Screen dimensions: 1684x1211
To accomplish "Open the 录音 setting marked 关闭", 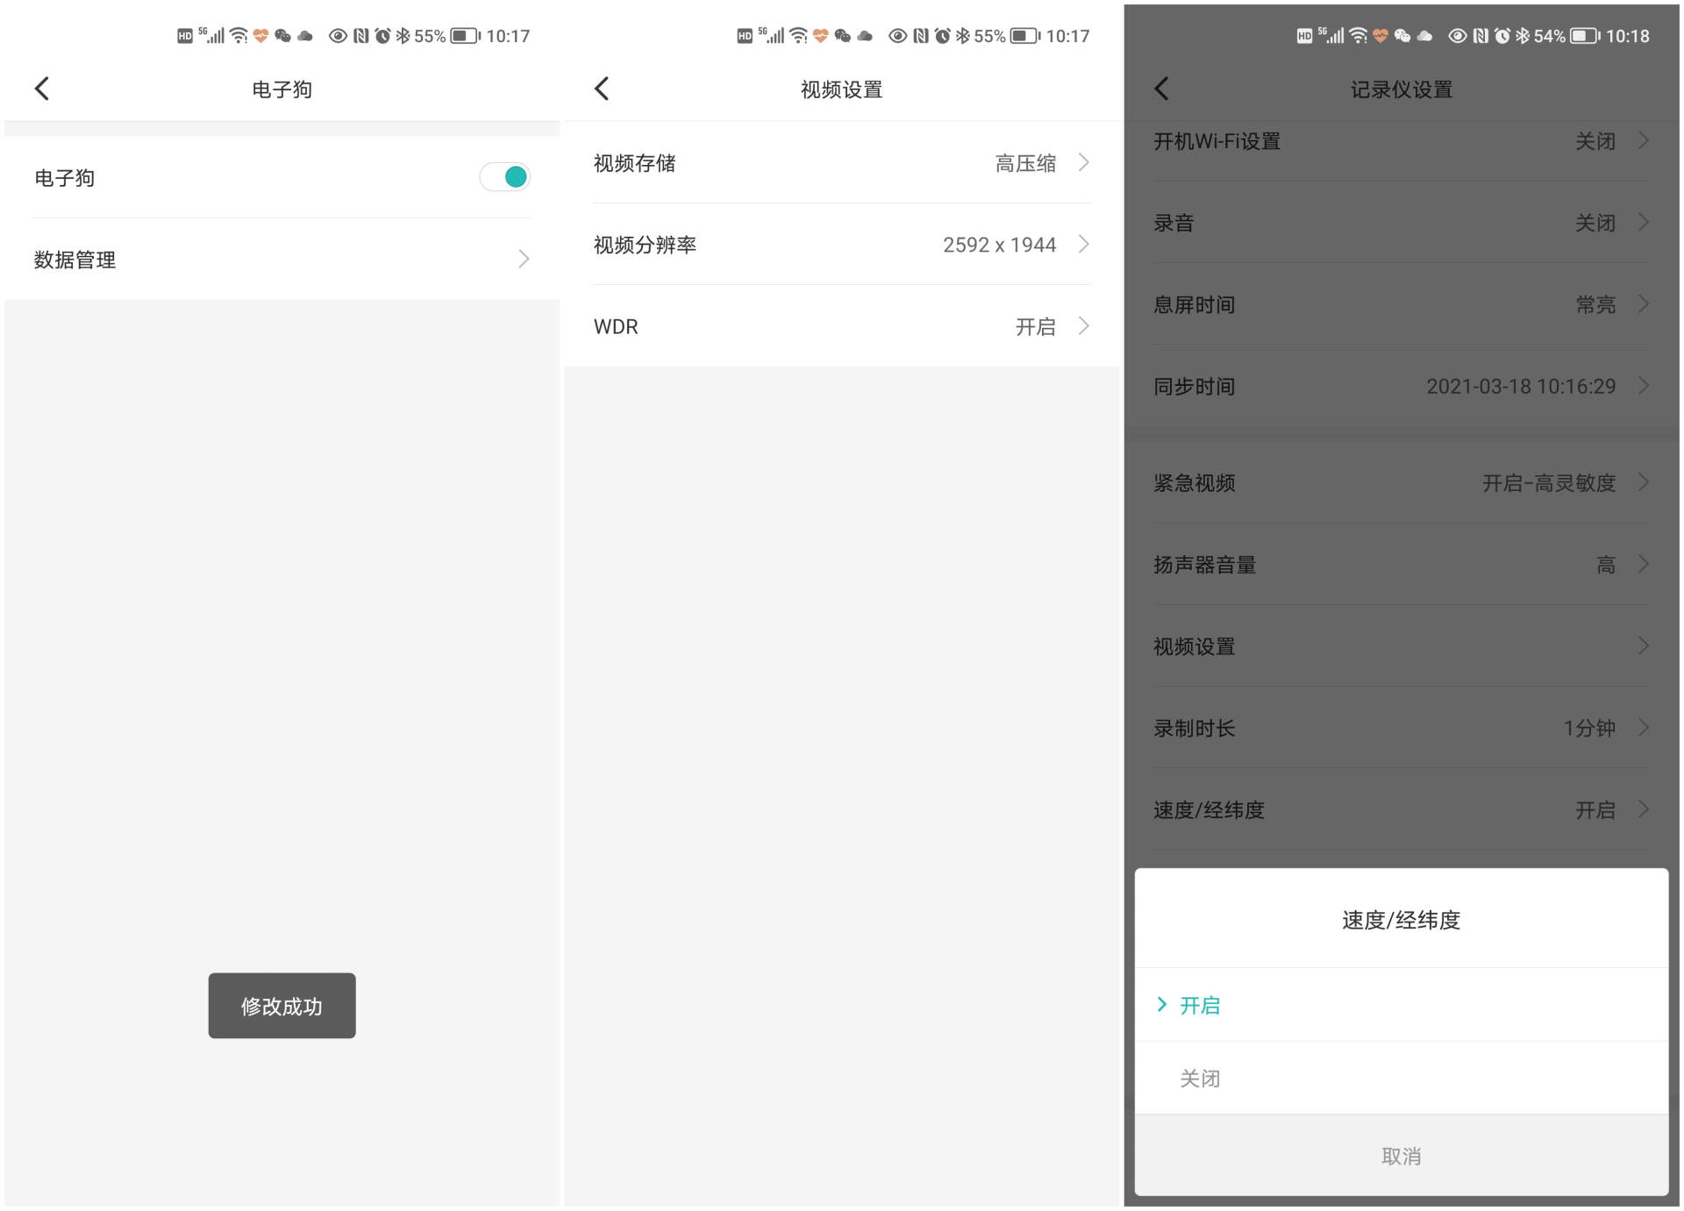I will click(1401, 224).
